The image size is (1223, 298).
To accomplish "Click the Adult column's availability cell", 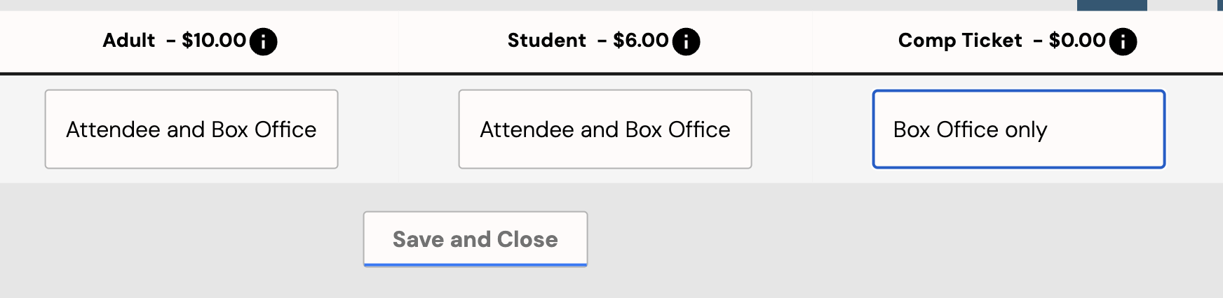I will (x=199, y=129).
